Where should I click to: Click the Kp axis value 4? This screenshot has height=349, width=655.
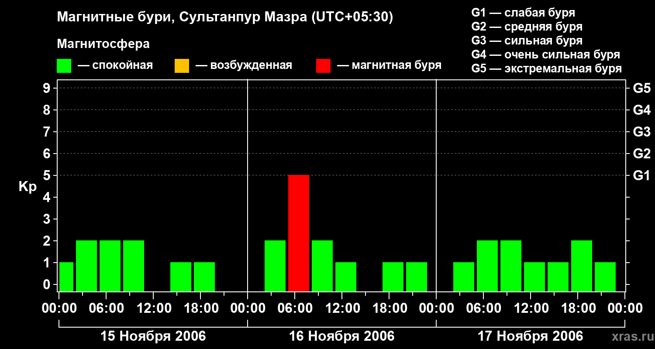click(x=48, y=197)
